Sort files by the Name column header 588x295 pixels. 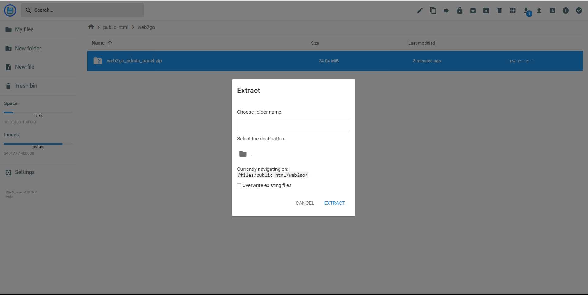point(98,43)
